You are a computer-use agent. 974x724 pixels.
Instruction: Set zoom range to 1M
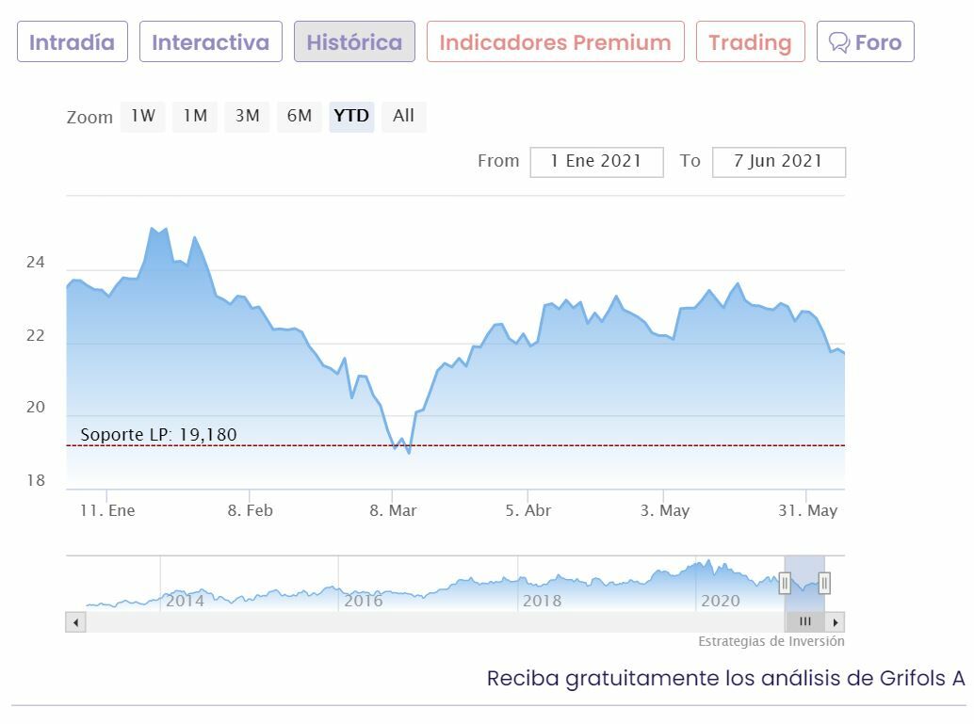click(195, 116)
